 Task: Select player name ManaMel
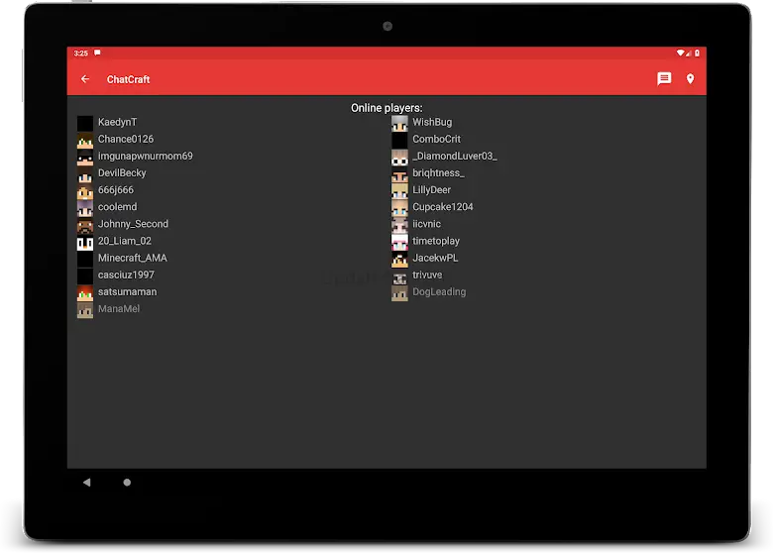point(119,309)
